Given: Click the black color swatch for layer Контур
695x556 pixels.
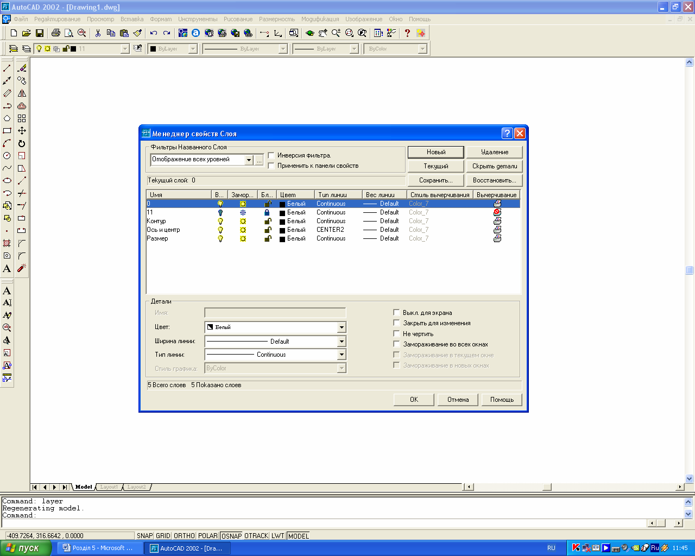Looking at the screenshot, I should [282, 222].
